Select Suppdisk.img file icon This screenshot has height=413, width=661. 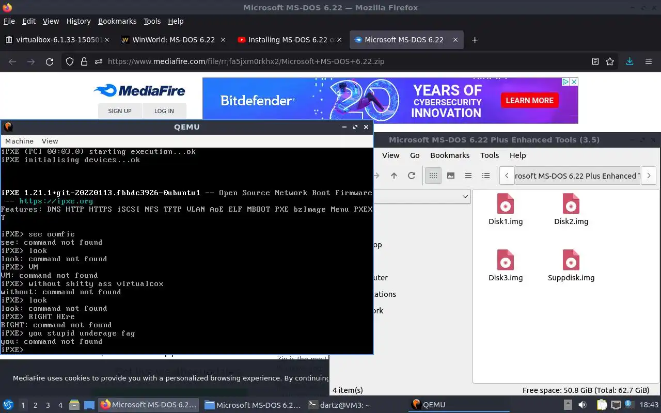point(571,260)
